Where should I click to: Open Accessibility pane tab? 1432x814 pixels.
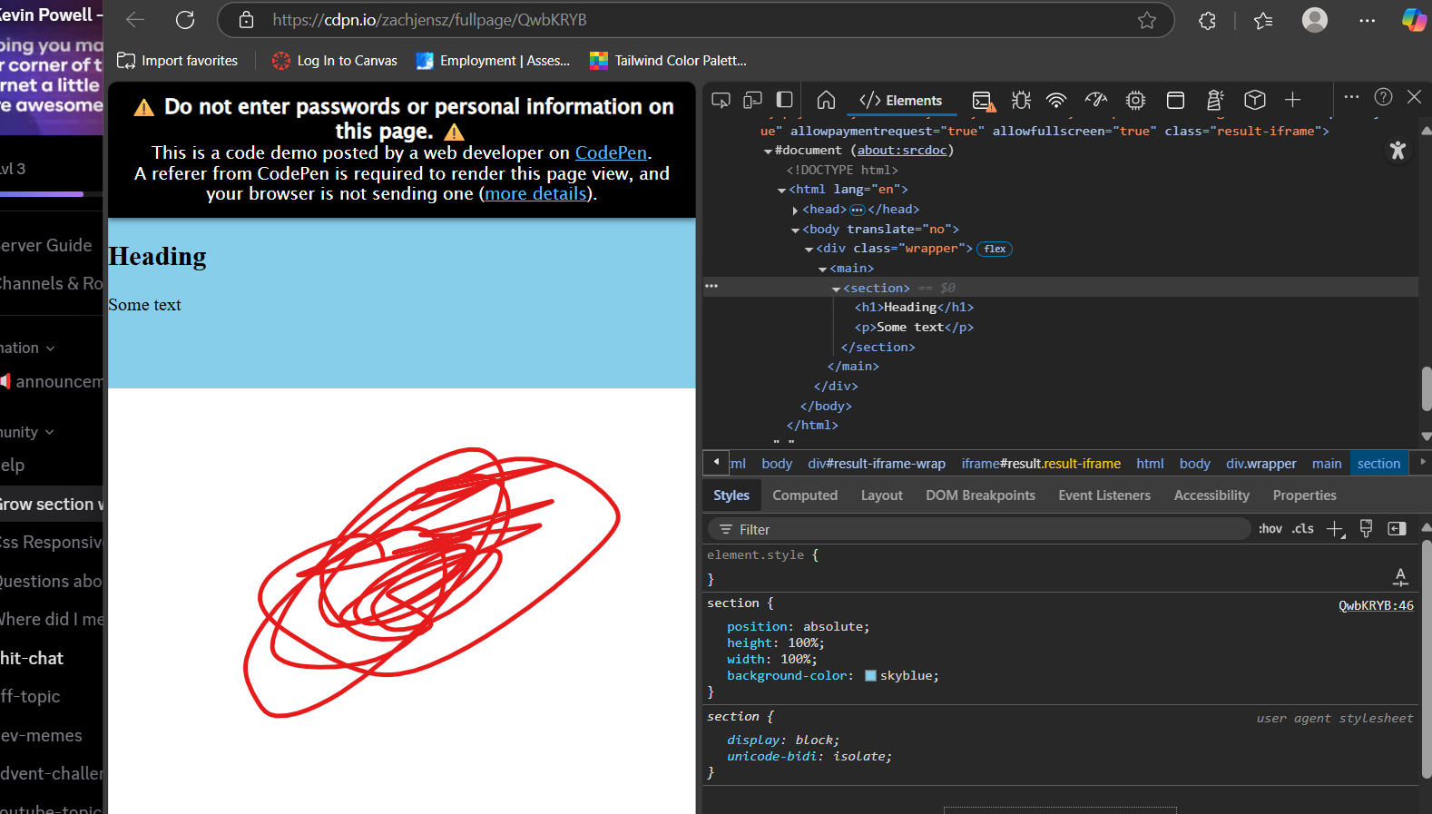point(1211,495)
